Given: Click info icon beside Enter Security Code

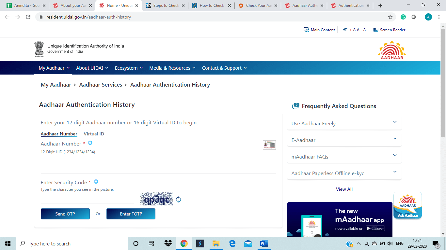Looking at the screenshot, I should pos(96,182).
